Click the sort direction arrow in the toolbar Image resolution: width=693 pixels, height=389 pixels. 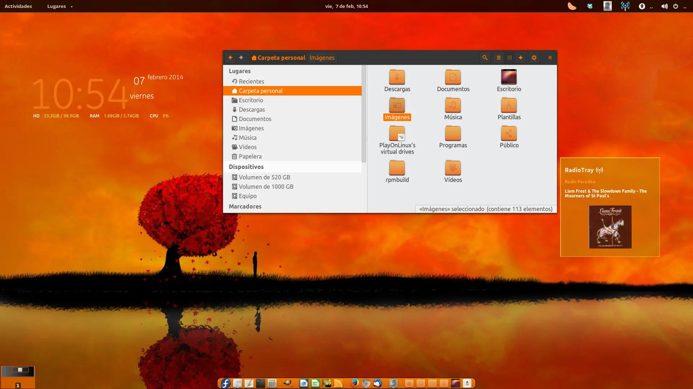pyautogui.click(x=520, y=58)
